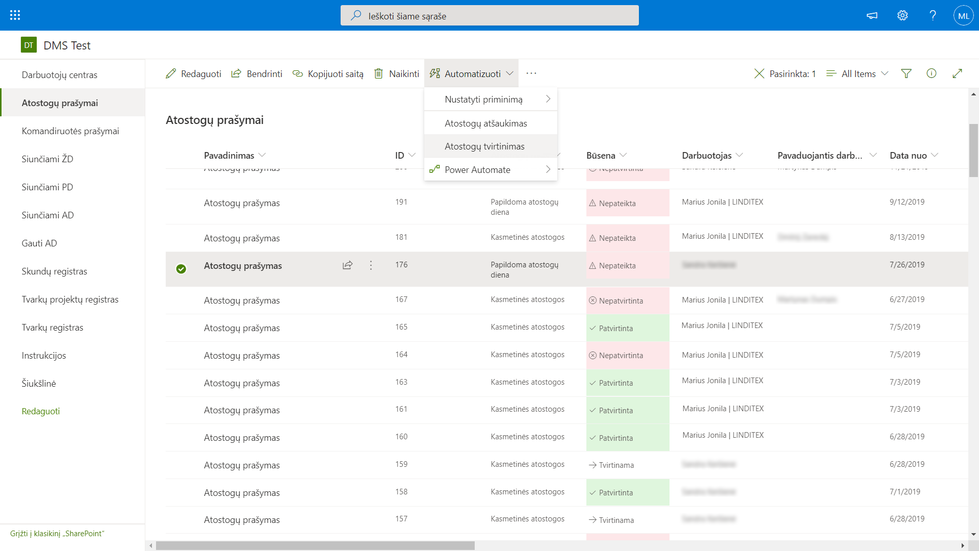This screenshot has height=551, width=979.
Task: Click the green Redaguoti navigation link
Action: point(41,411)
